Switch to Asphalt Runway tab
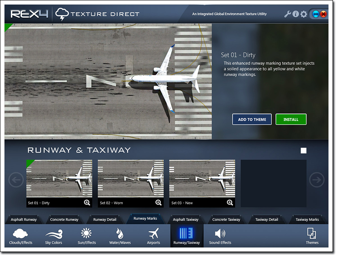Image resolution: width=337 pixels, height=256 pixels. (x=23, y=220)
